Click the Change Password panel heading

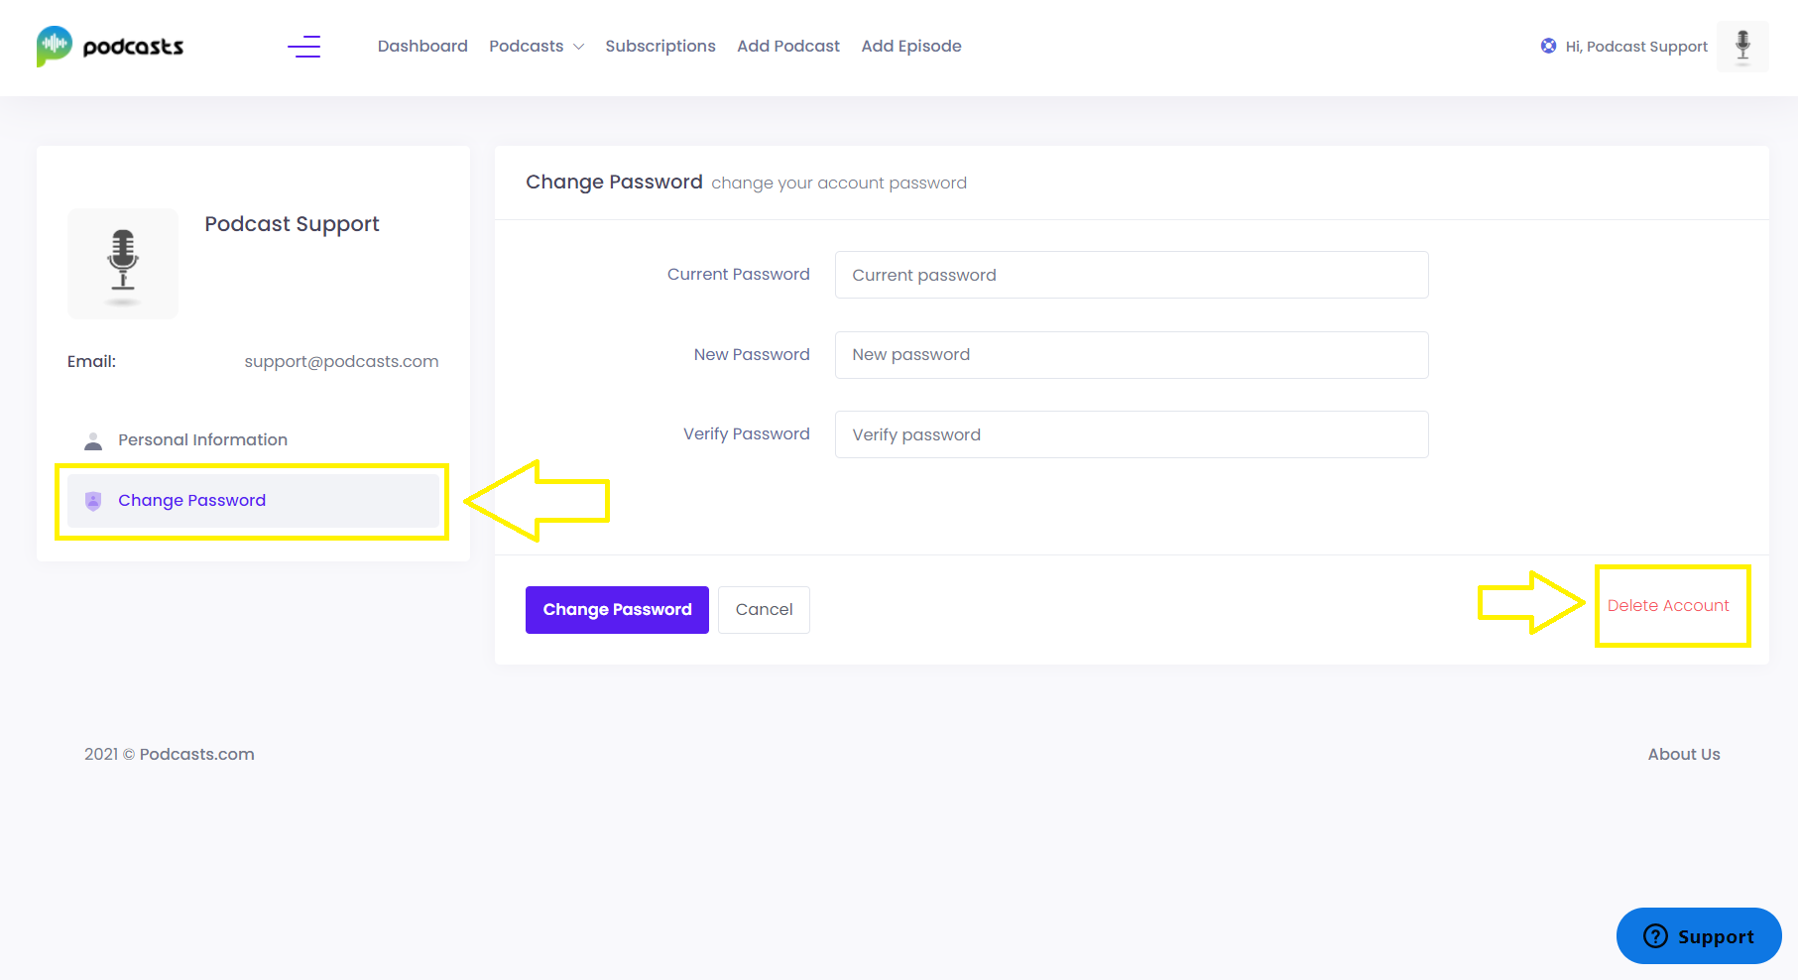pyautogui.click(x=614, y=182)
